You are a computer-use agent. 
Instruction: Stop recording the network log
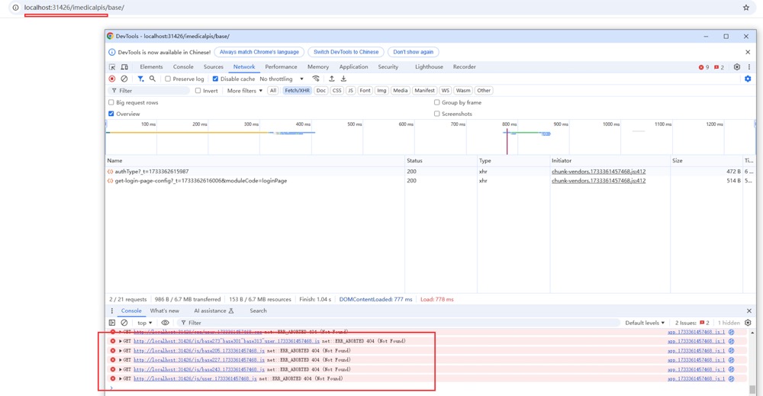(x=112, y=79)
